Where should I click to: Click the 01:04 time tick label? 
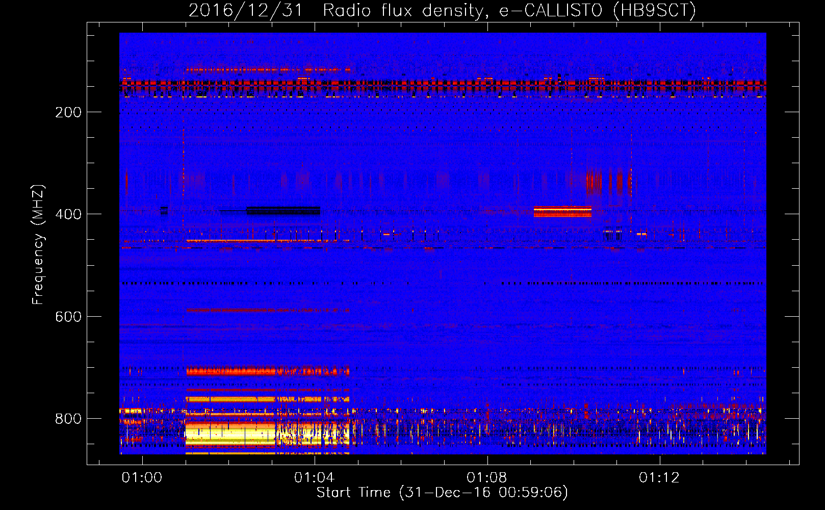tap(315, 477)
